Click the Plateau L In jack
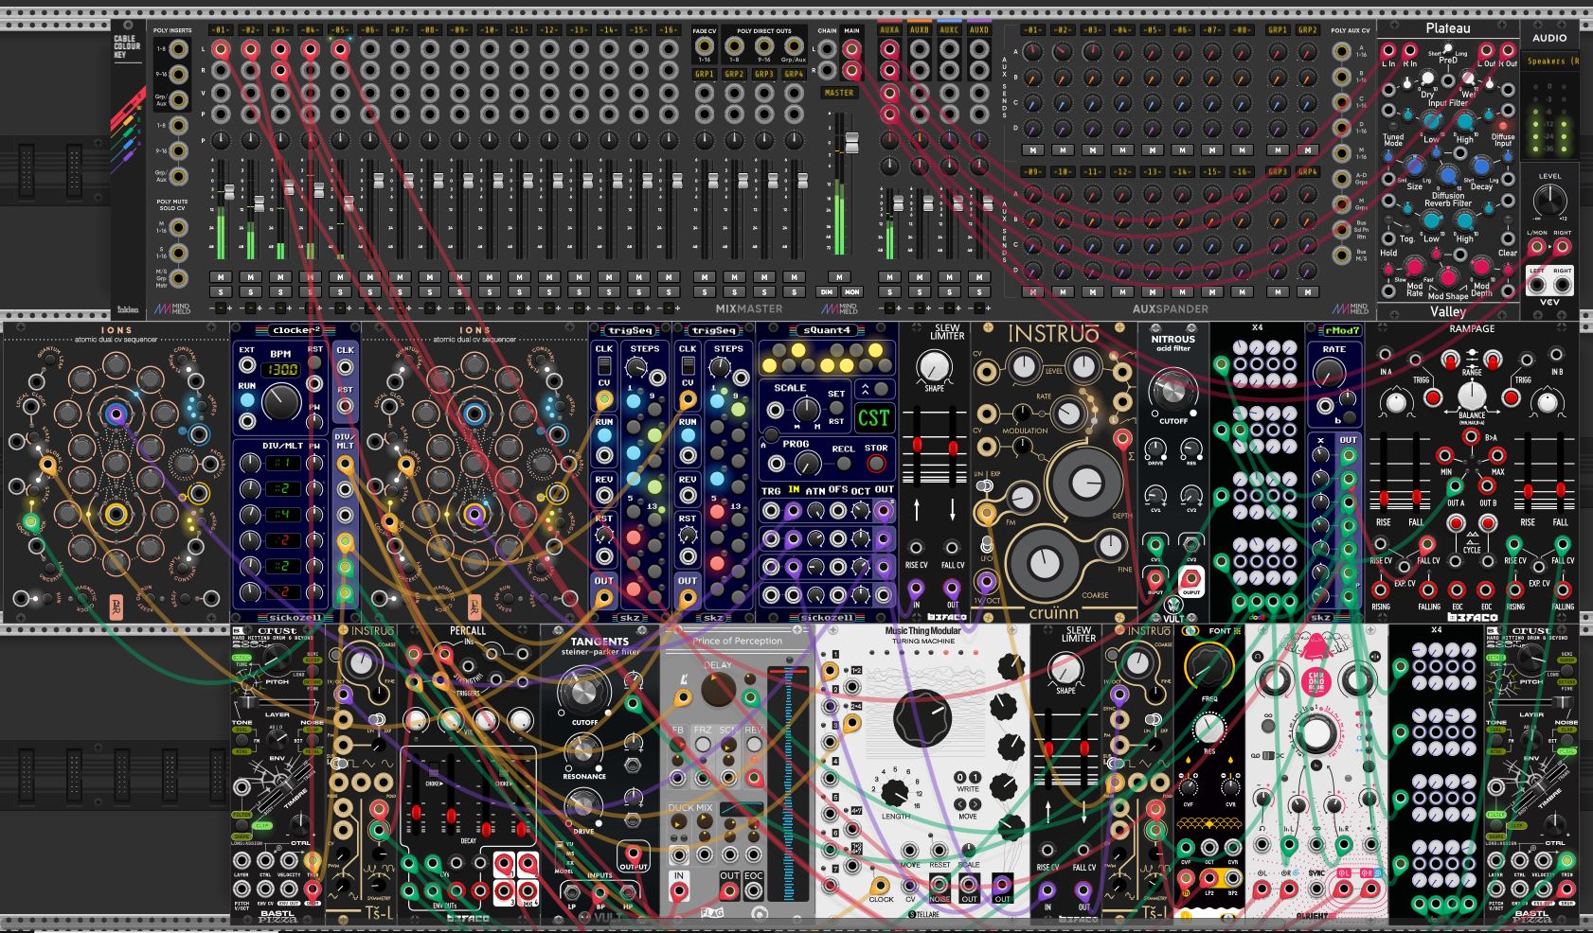 pyautogui.click(x=1388, y=50)
